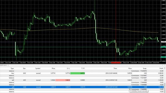Click the 13 Dec 05:00 time-axis label
Screen dimensions: 166x93
(156, 63)
